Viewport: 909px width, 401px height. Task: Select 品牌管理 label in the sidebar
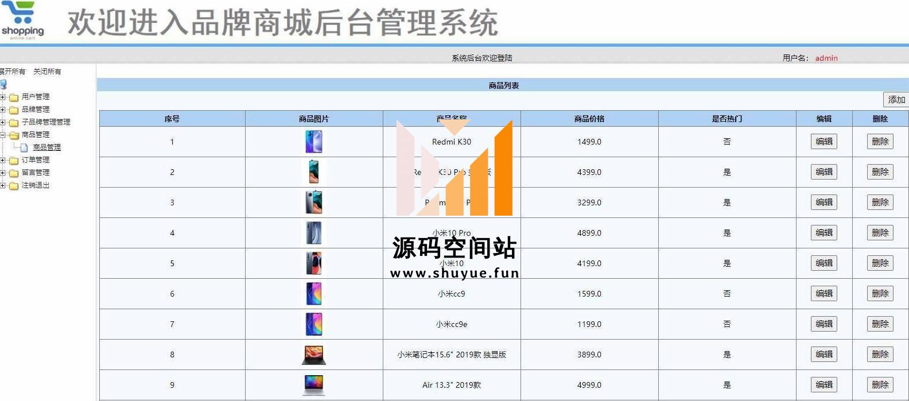click(36, 110)
